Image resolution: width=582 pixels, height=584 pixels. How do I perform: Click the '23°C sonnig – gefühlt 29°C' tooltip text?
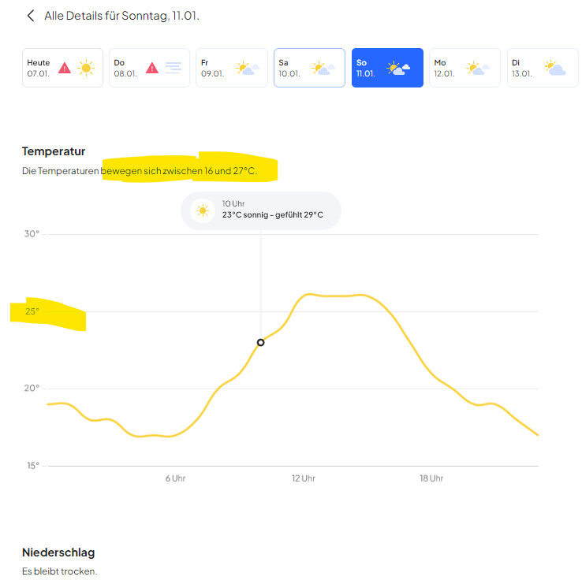pyautogui.click(x=272, y=214)
